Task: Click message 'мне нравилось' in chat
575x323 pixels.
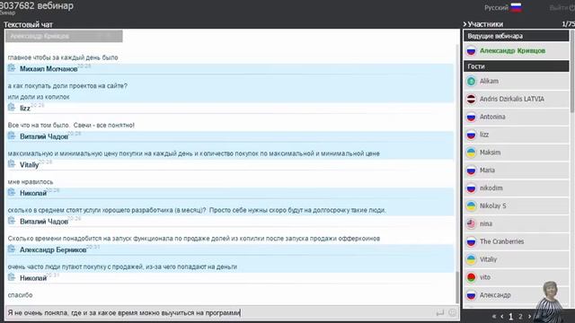Action: pos(31,182)
